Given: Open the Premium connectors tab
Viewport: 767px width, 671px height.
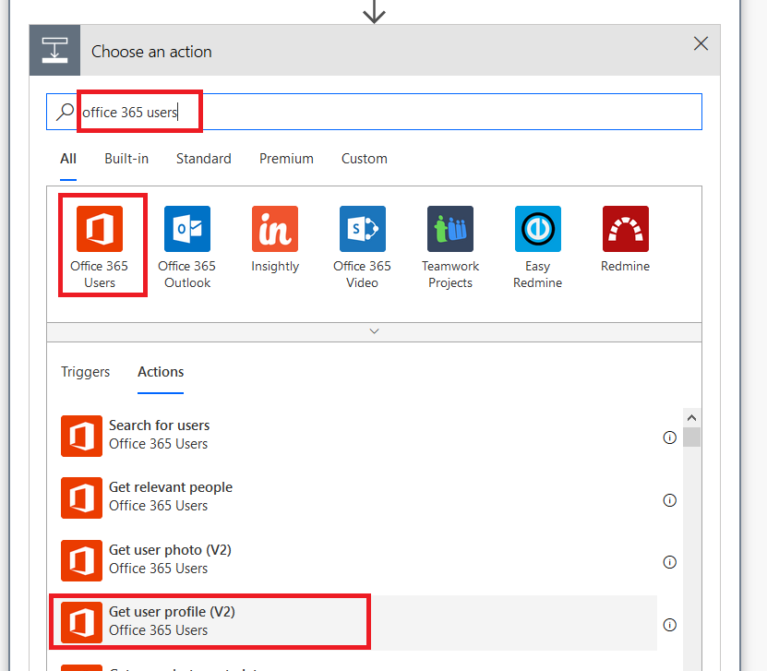Looking at the screenshot, I should [286, 159].
